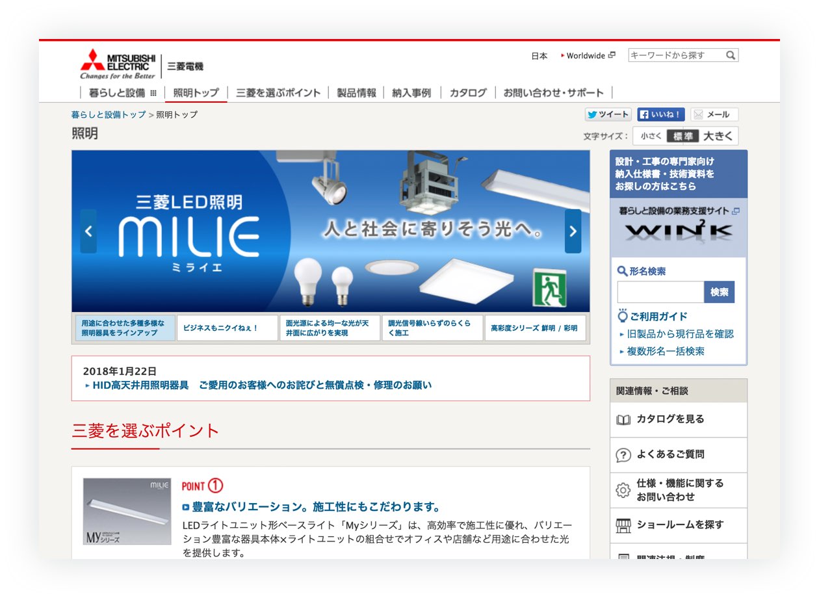Focus the keyword search field
The height and width of the screenshot is (598, 819).
pyautogui.click(x=676, y=55)
